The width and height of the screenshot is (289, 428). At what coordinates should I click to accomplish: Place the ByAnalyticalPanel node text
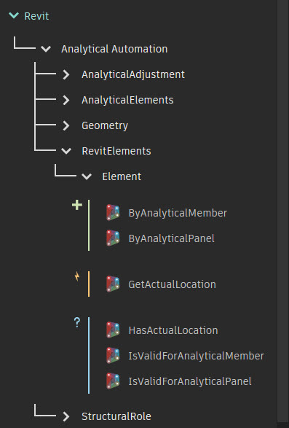[172, 238]
